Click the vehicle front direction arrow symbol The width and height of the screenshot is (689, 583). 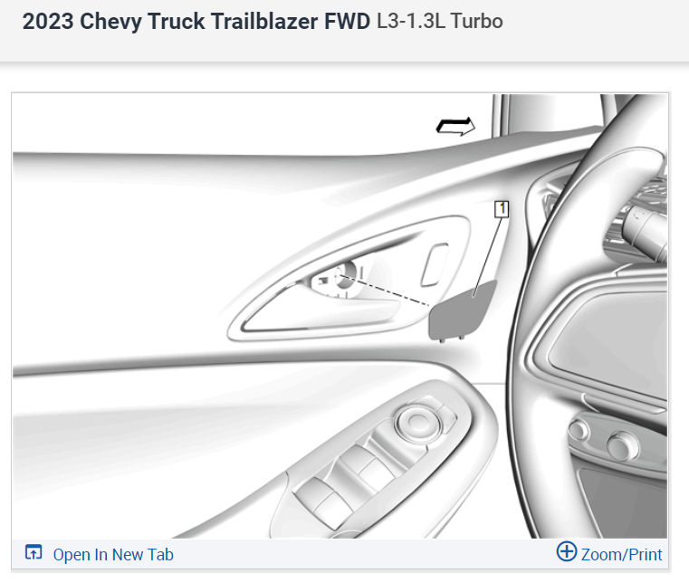point(455,127)
